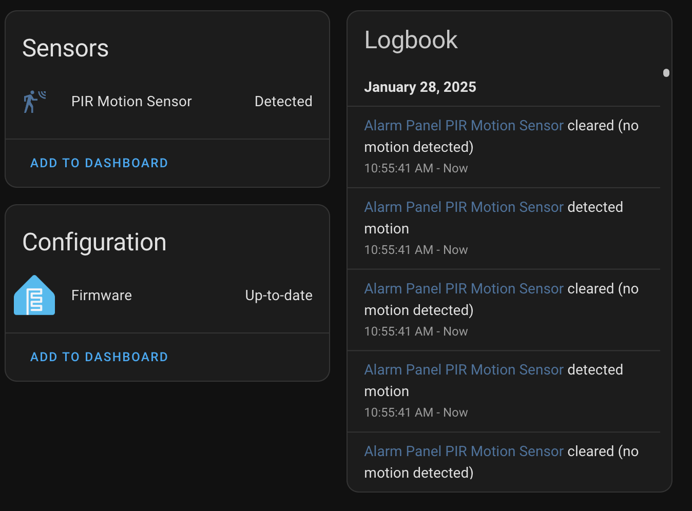Open sensor link in second 'cleared' logbook entry
Screen dimensions: 692x511
pos(464,289)
